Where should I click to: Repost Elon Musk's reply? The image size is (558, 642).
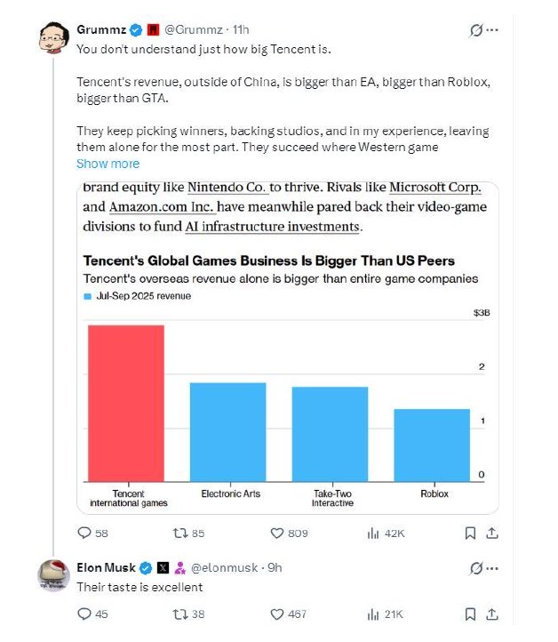(179, 614)
